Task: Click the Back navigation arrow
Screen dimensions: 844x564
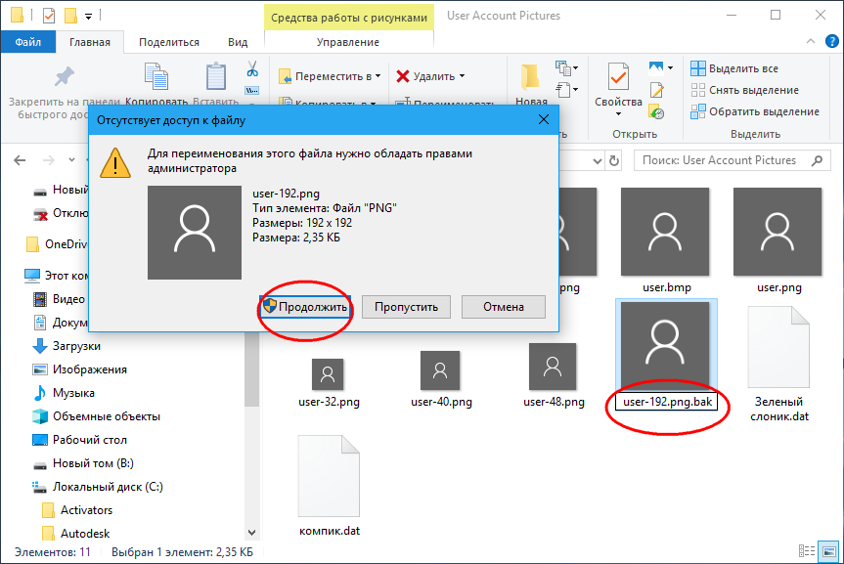Action: [x=20, y=160]
